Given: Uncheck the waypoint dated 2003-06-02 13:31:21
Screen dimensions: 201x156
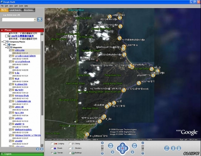Looking at the screenshot, I should (10, 50).
